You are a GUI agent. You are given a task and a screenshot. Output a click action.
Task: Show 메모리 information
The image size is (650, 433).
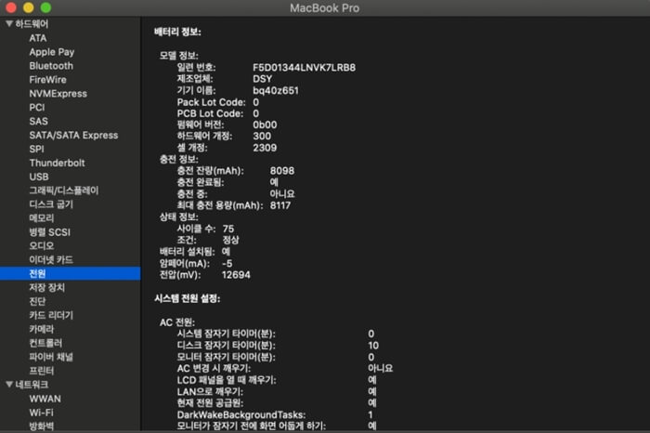coord(42,218)
